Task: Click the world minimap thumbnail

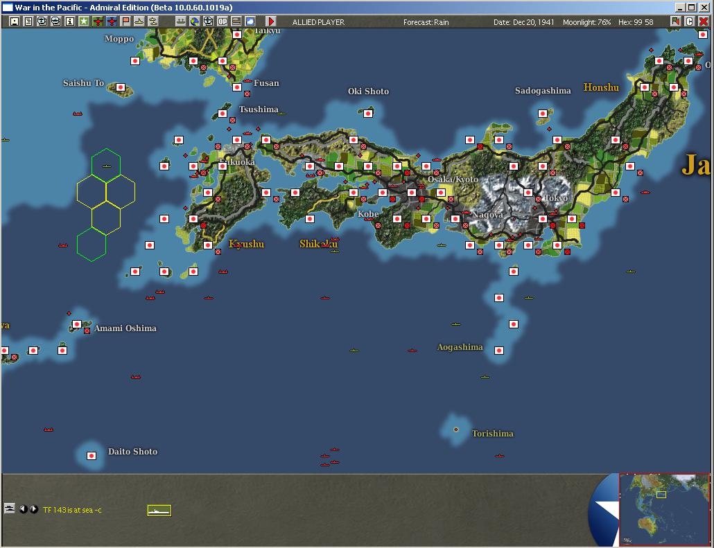Action: tap(664, 509)
